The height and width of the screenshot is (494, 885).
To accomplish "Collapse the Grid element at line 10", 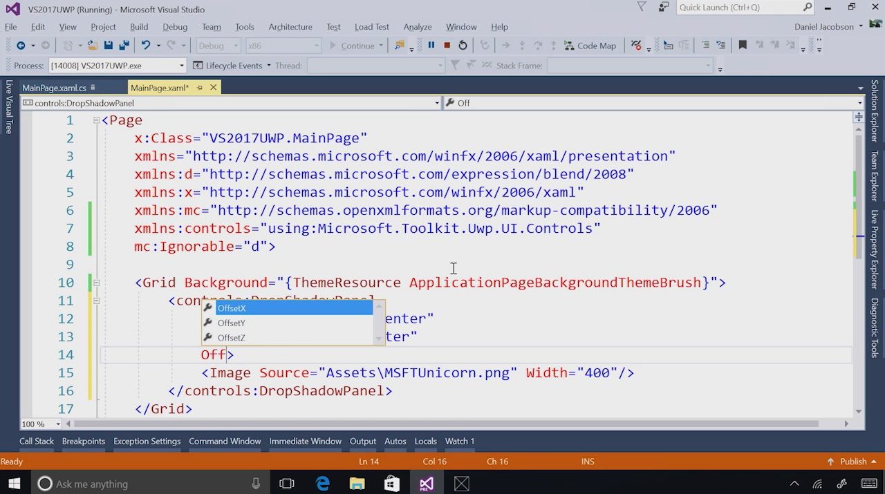I will (x=96, y=283).
